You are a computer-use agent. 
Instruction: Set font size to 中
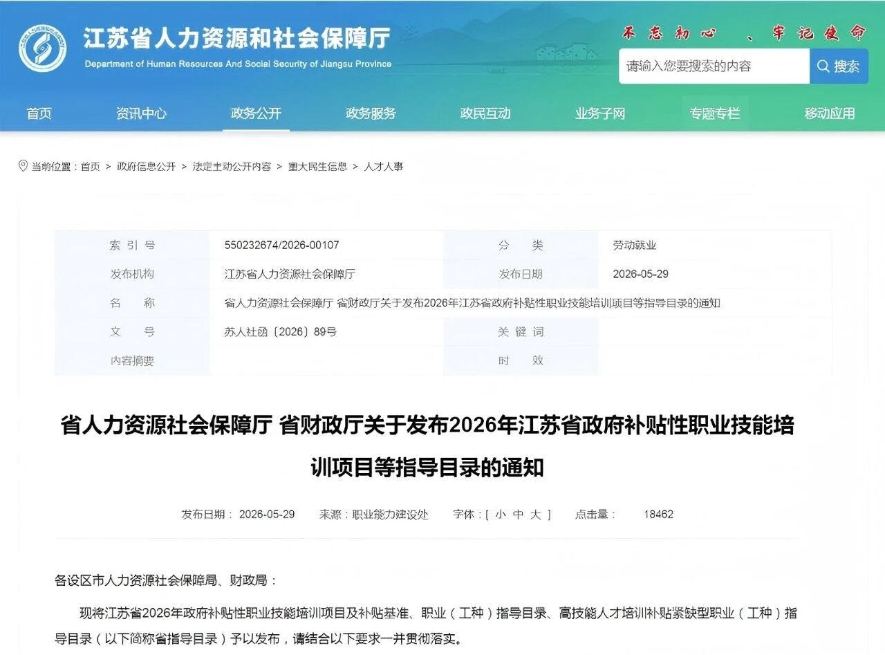[x=518, y=515]
